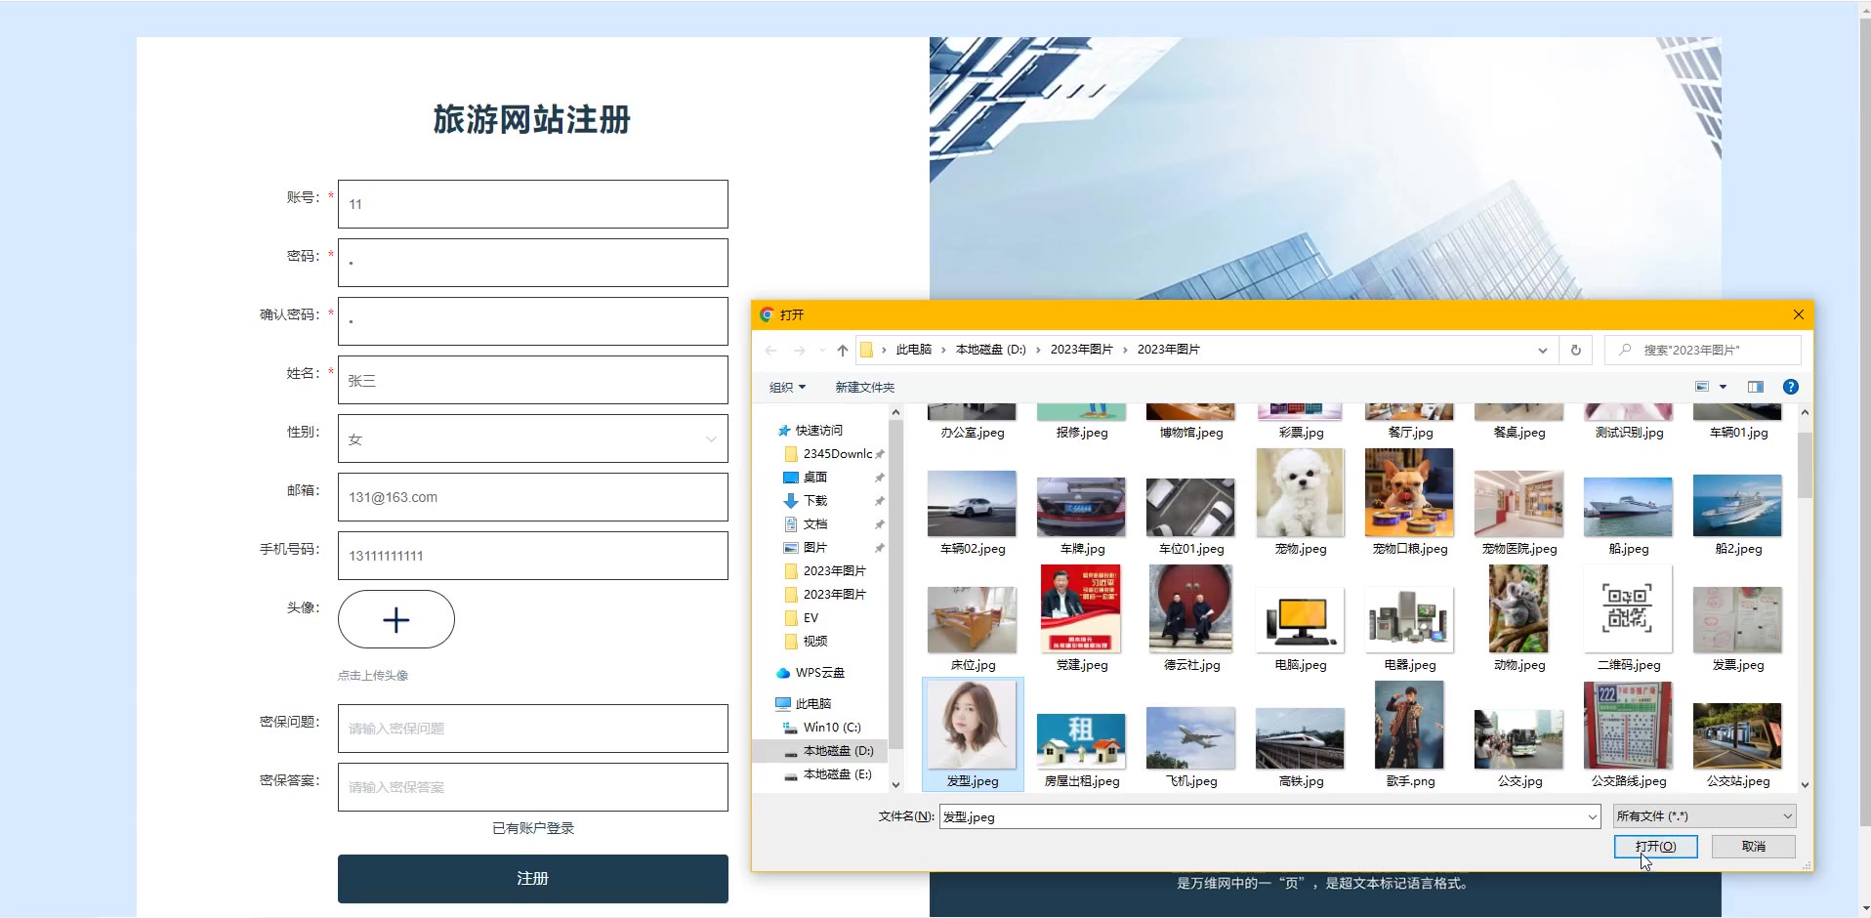Click 2023年图片 breadcrumb after 本地磁盘 (D:)

[x=1081, y=350]
